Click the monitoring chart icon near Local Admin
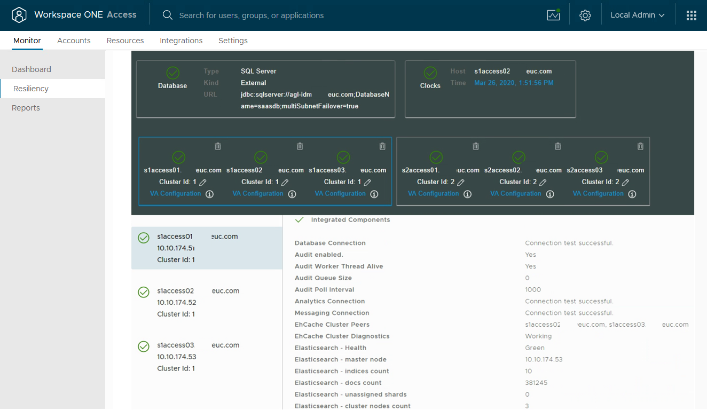Image resolution: width=707 pixels, height=410 pixels. click(553, 15)
